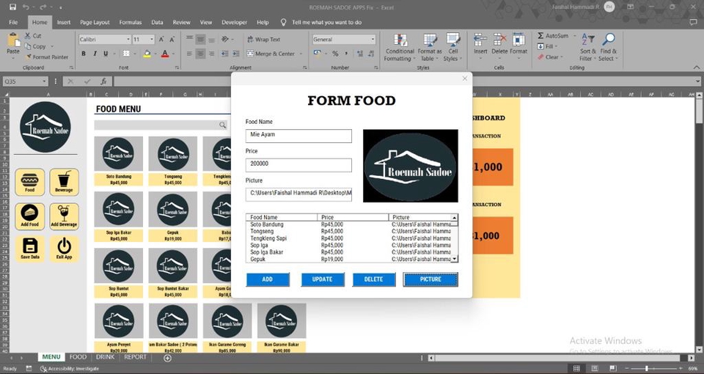This screenshot has width=704, height=374.
Task: Switch to the View ribbon tab
Action: (x=206, y=22)
